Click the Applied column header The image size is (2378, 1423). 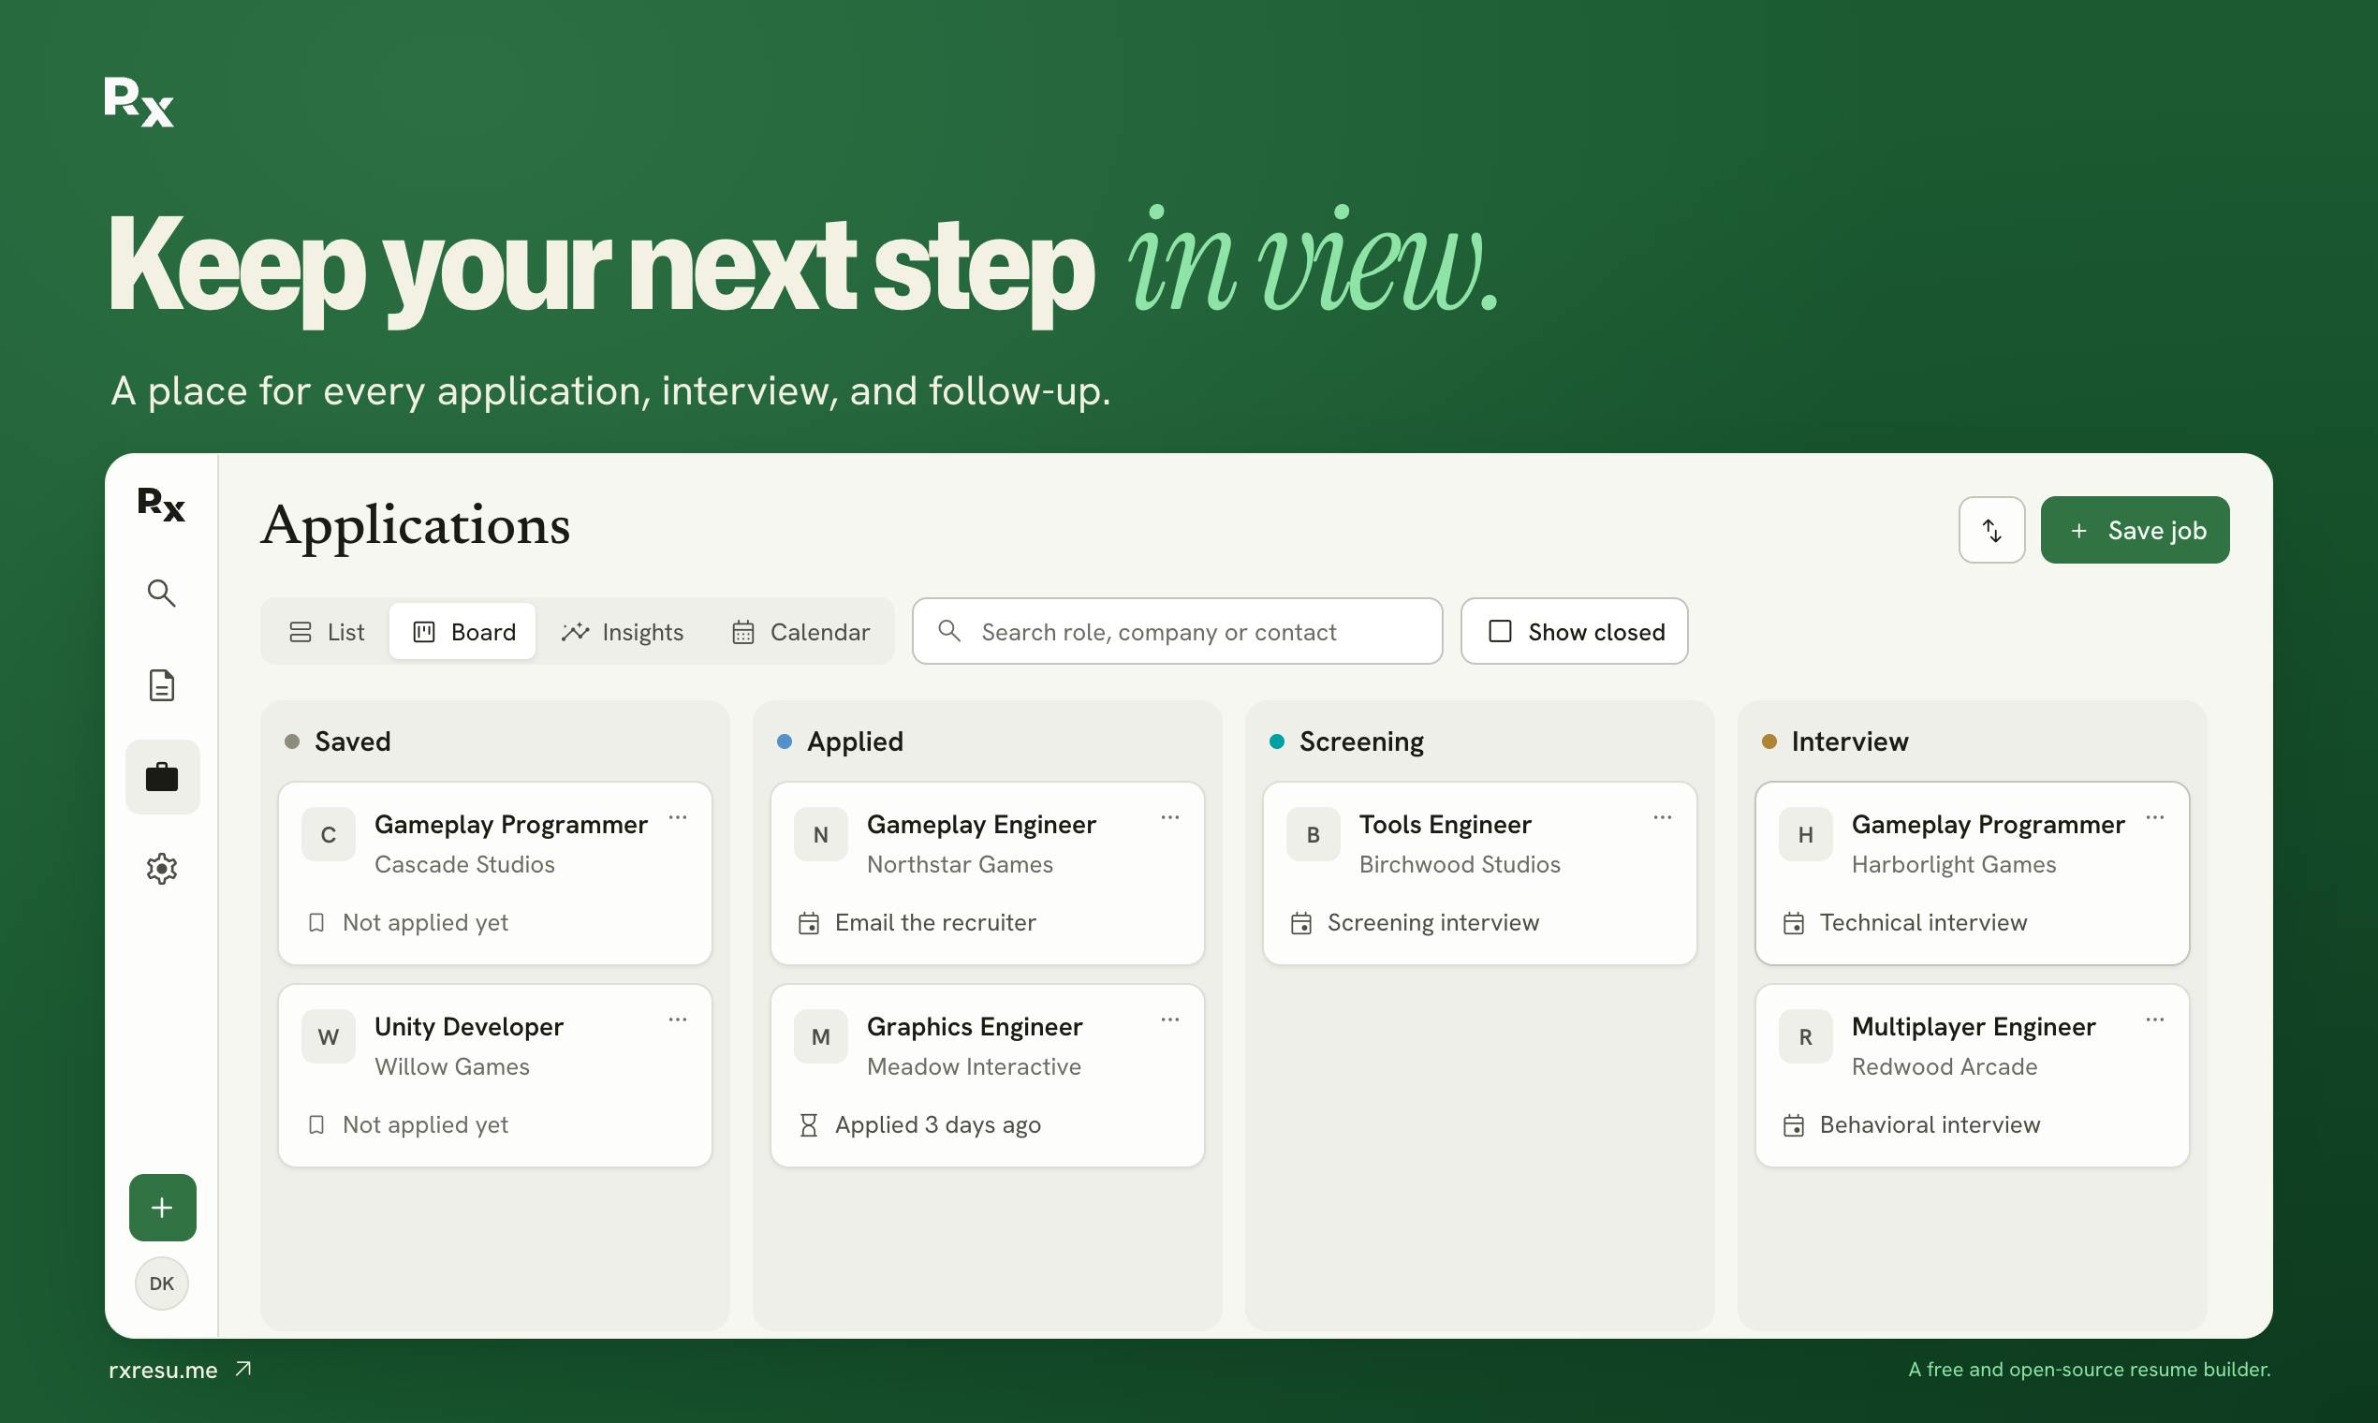(855, 741)
